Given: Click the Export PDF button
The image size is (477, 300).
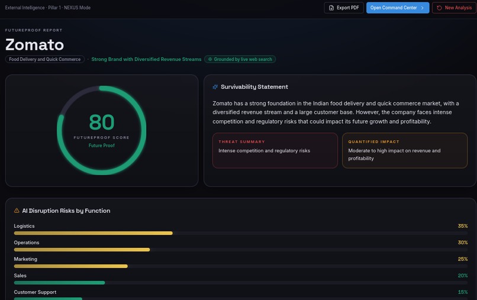Looking at the screenshot, I should click(344, 8).
